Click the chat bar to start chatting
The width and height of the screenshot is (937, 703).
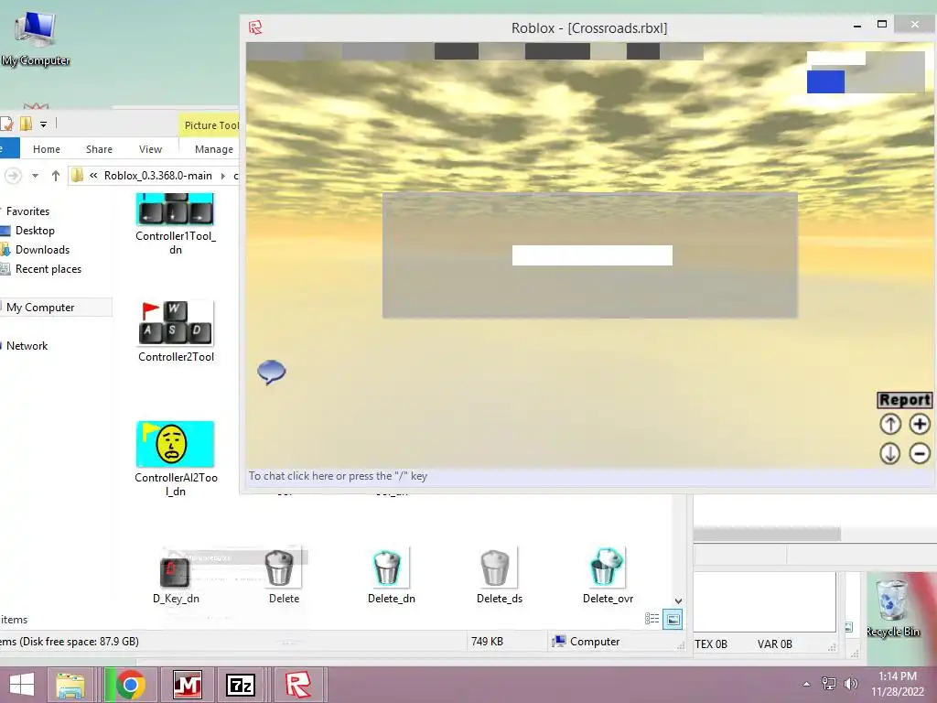tap(588, 476)
